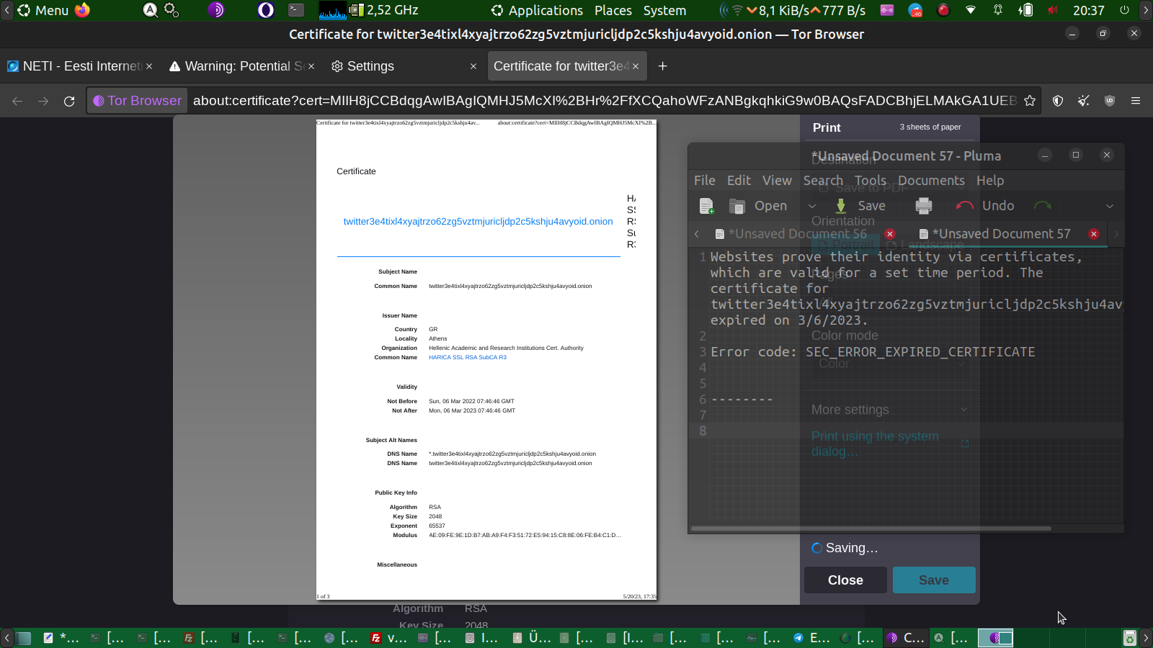Open the Pluma File menu
Image resolution: width=1153 pixels, height=648 pixels.
tap(705, 181)
